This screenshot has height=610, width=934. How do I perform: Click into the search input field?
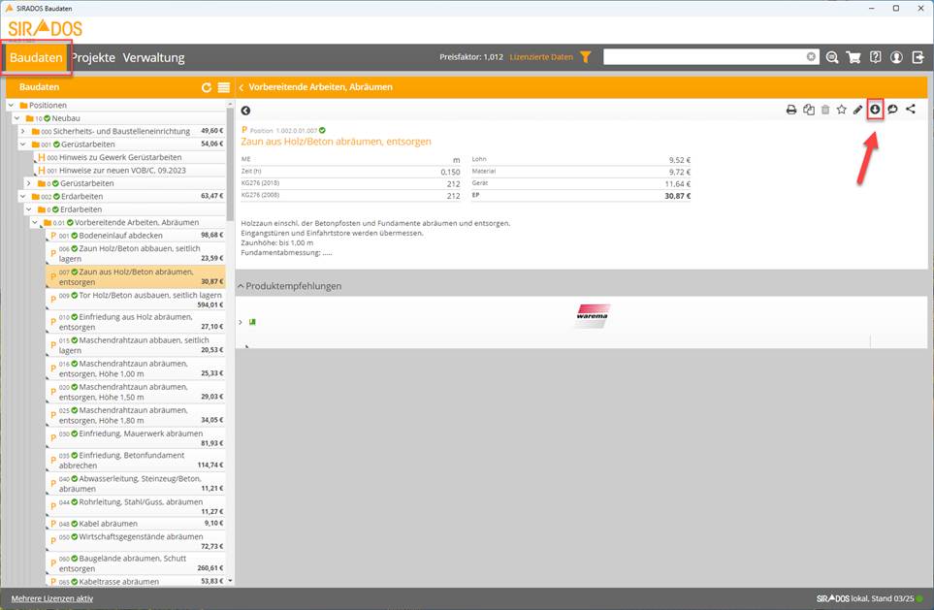[705, 56]
